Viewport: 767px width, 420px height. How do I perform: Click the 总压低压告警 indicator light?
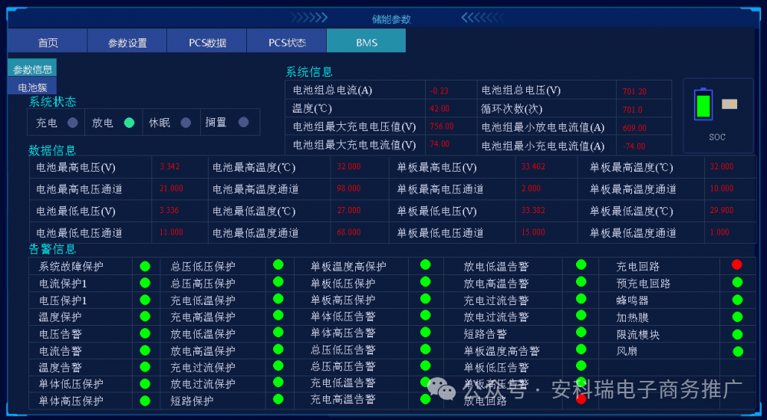pos(426,349)
